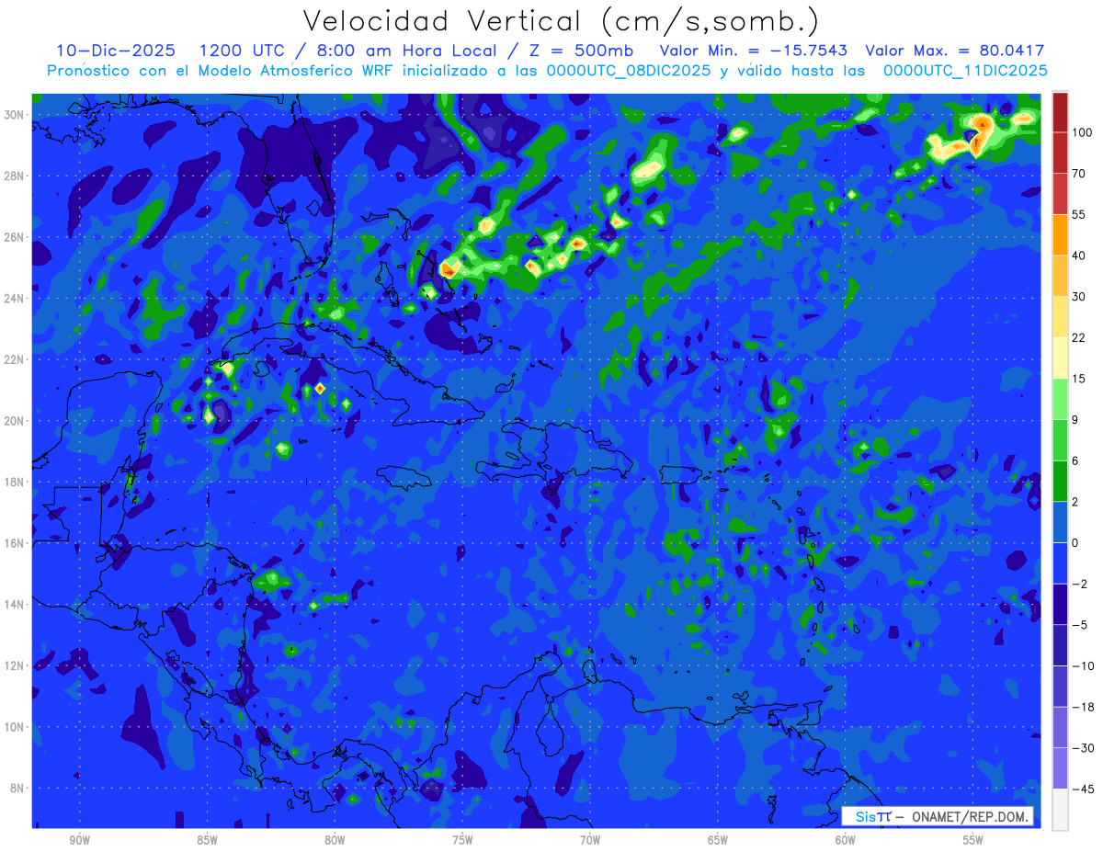This screenshot has height=852, width=1103.
Task: Click the '55W' longitude label
Action: (x=973, y=840)
